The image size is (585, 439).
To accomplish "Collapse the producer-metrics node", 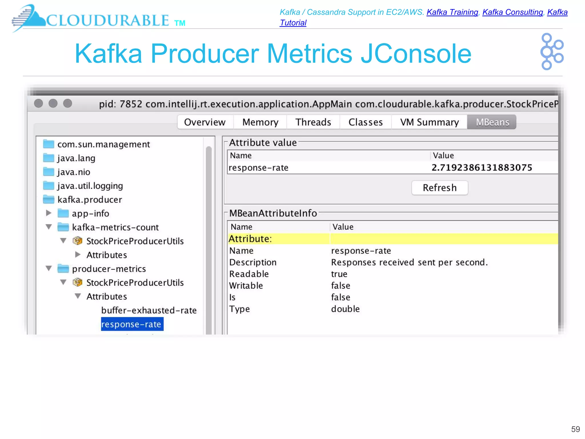I will 49,268.
